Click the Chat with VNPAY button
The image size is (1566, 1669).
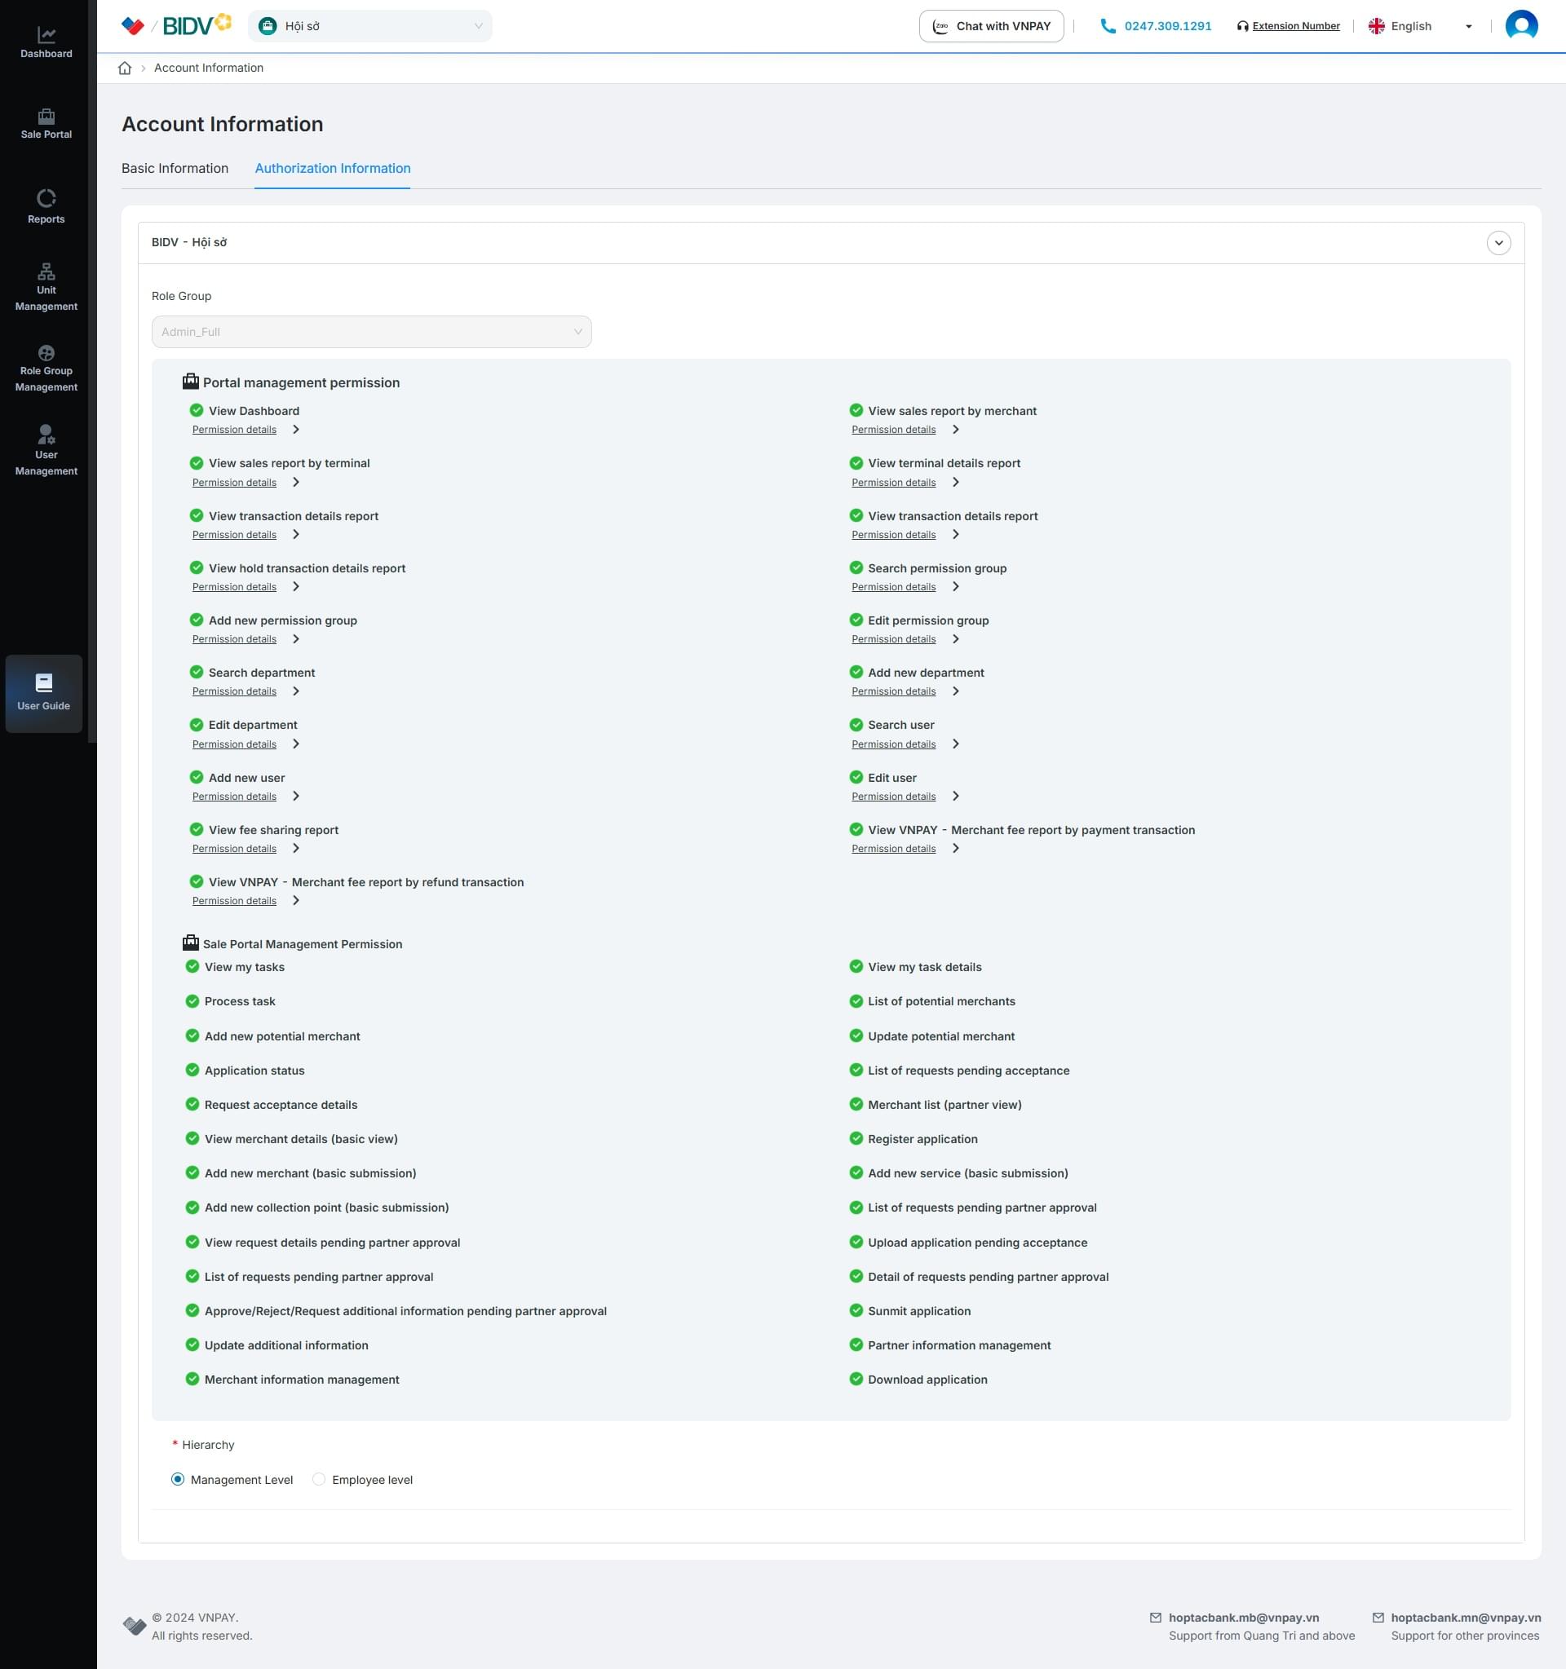(991, 26)
